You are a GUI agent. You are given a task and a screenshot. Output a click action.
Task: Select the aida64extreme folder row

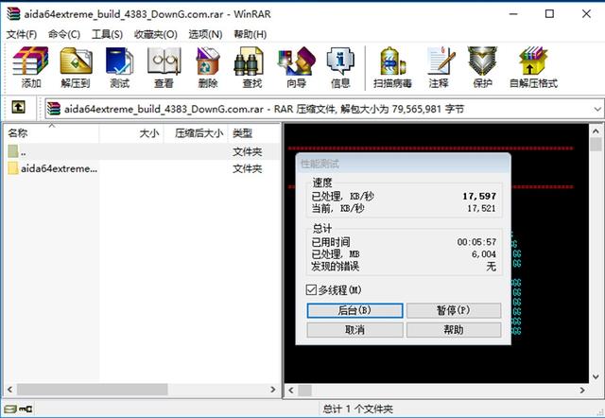[x=143, y=168]
